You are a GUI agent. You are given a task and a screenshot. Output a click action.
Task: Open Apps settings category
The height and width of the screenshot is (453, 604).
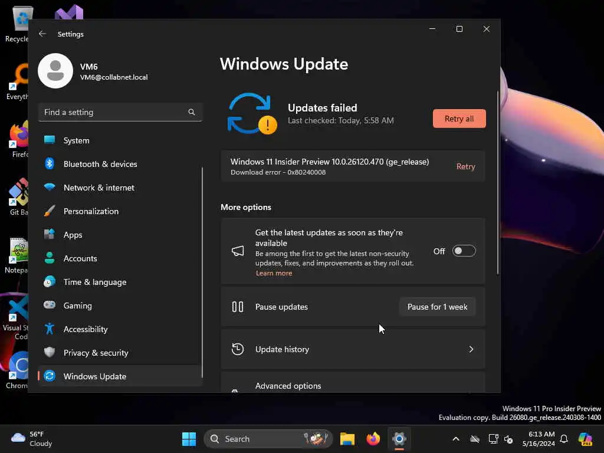[120, 235]
